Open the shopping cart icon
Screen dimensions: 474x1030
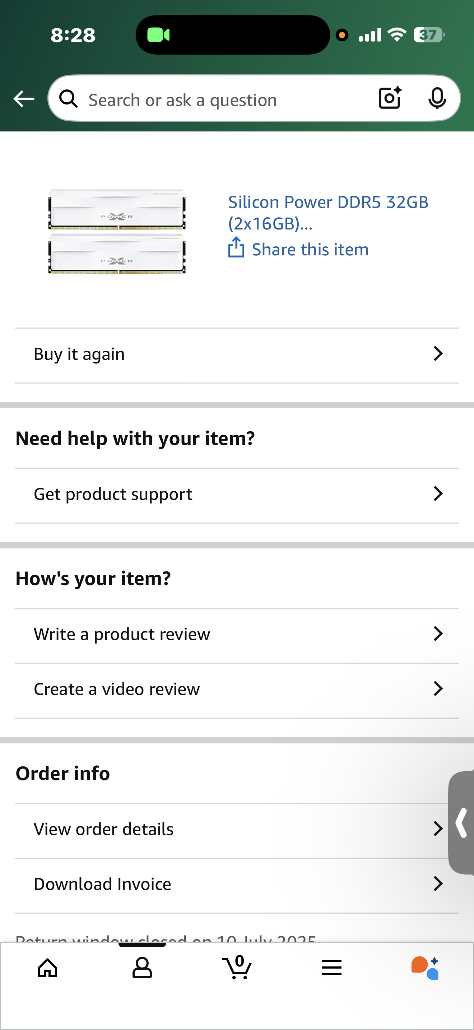pyautogui.click(x=237, y=968)
